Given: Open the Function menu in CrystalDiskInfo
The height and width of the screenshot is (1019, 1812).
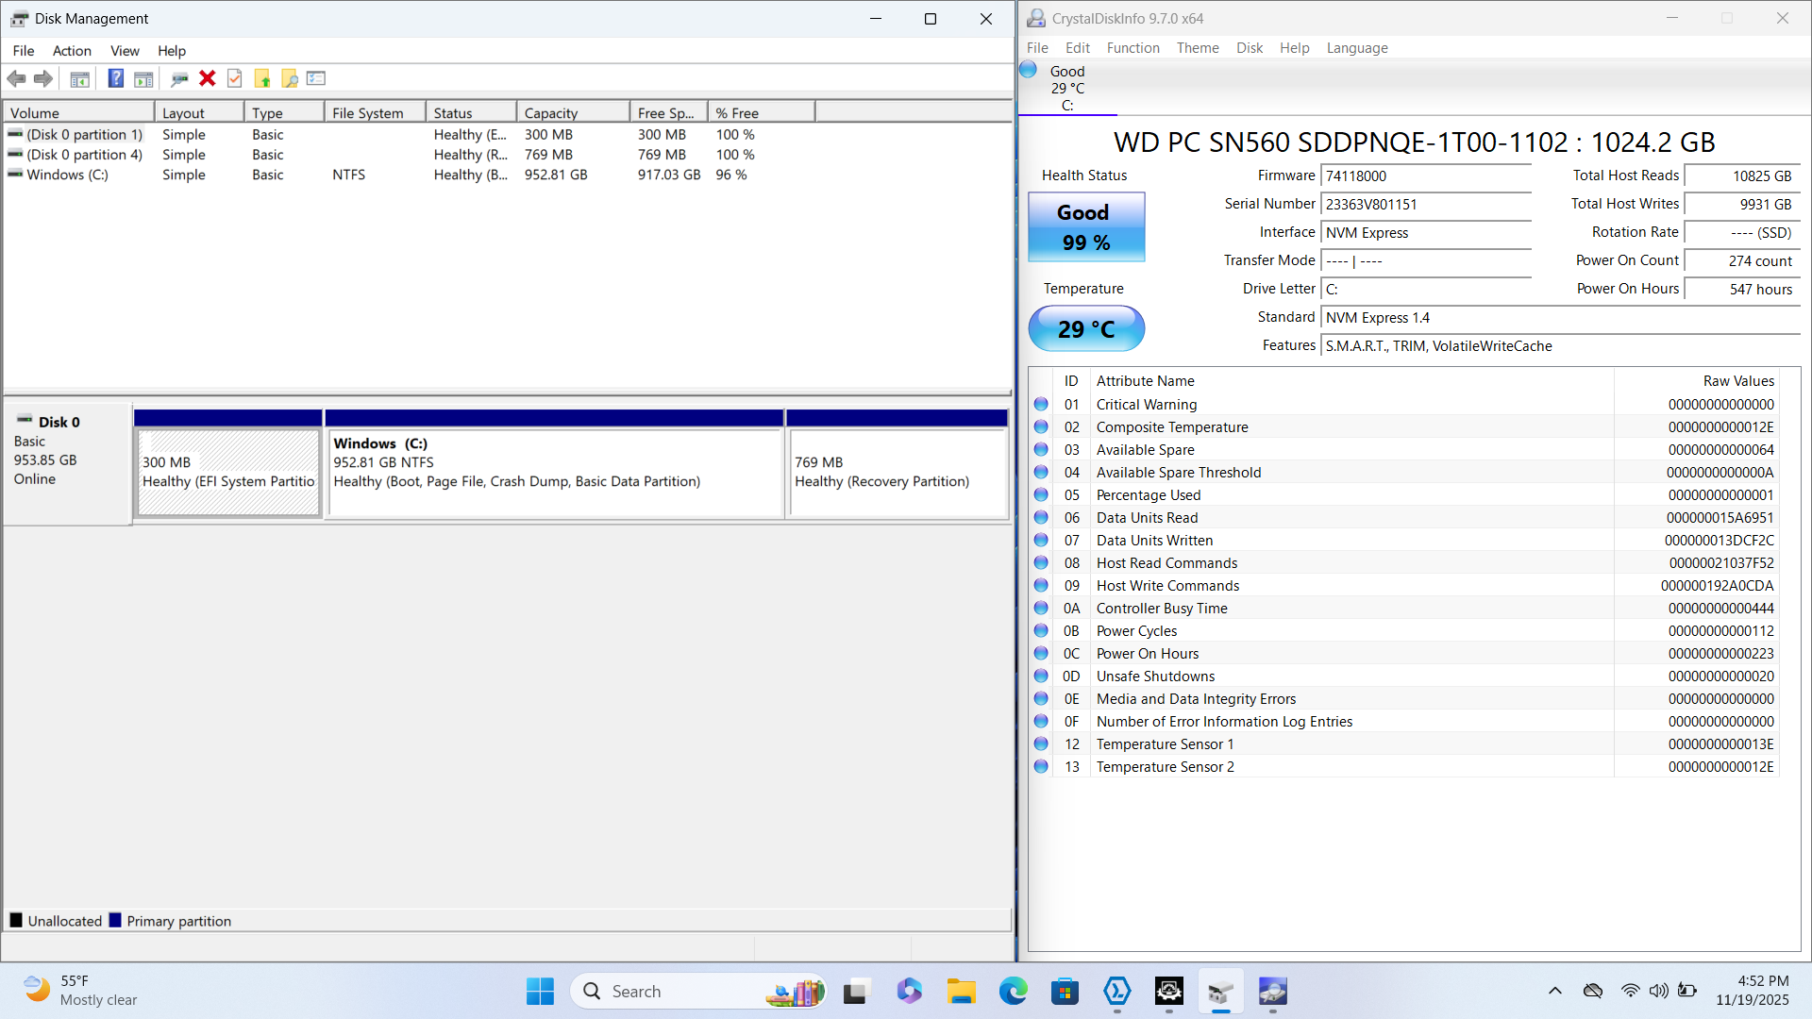Looking at the screenshot, I should point(1132,48).
